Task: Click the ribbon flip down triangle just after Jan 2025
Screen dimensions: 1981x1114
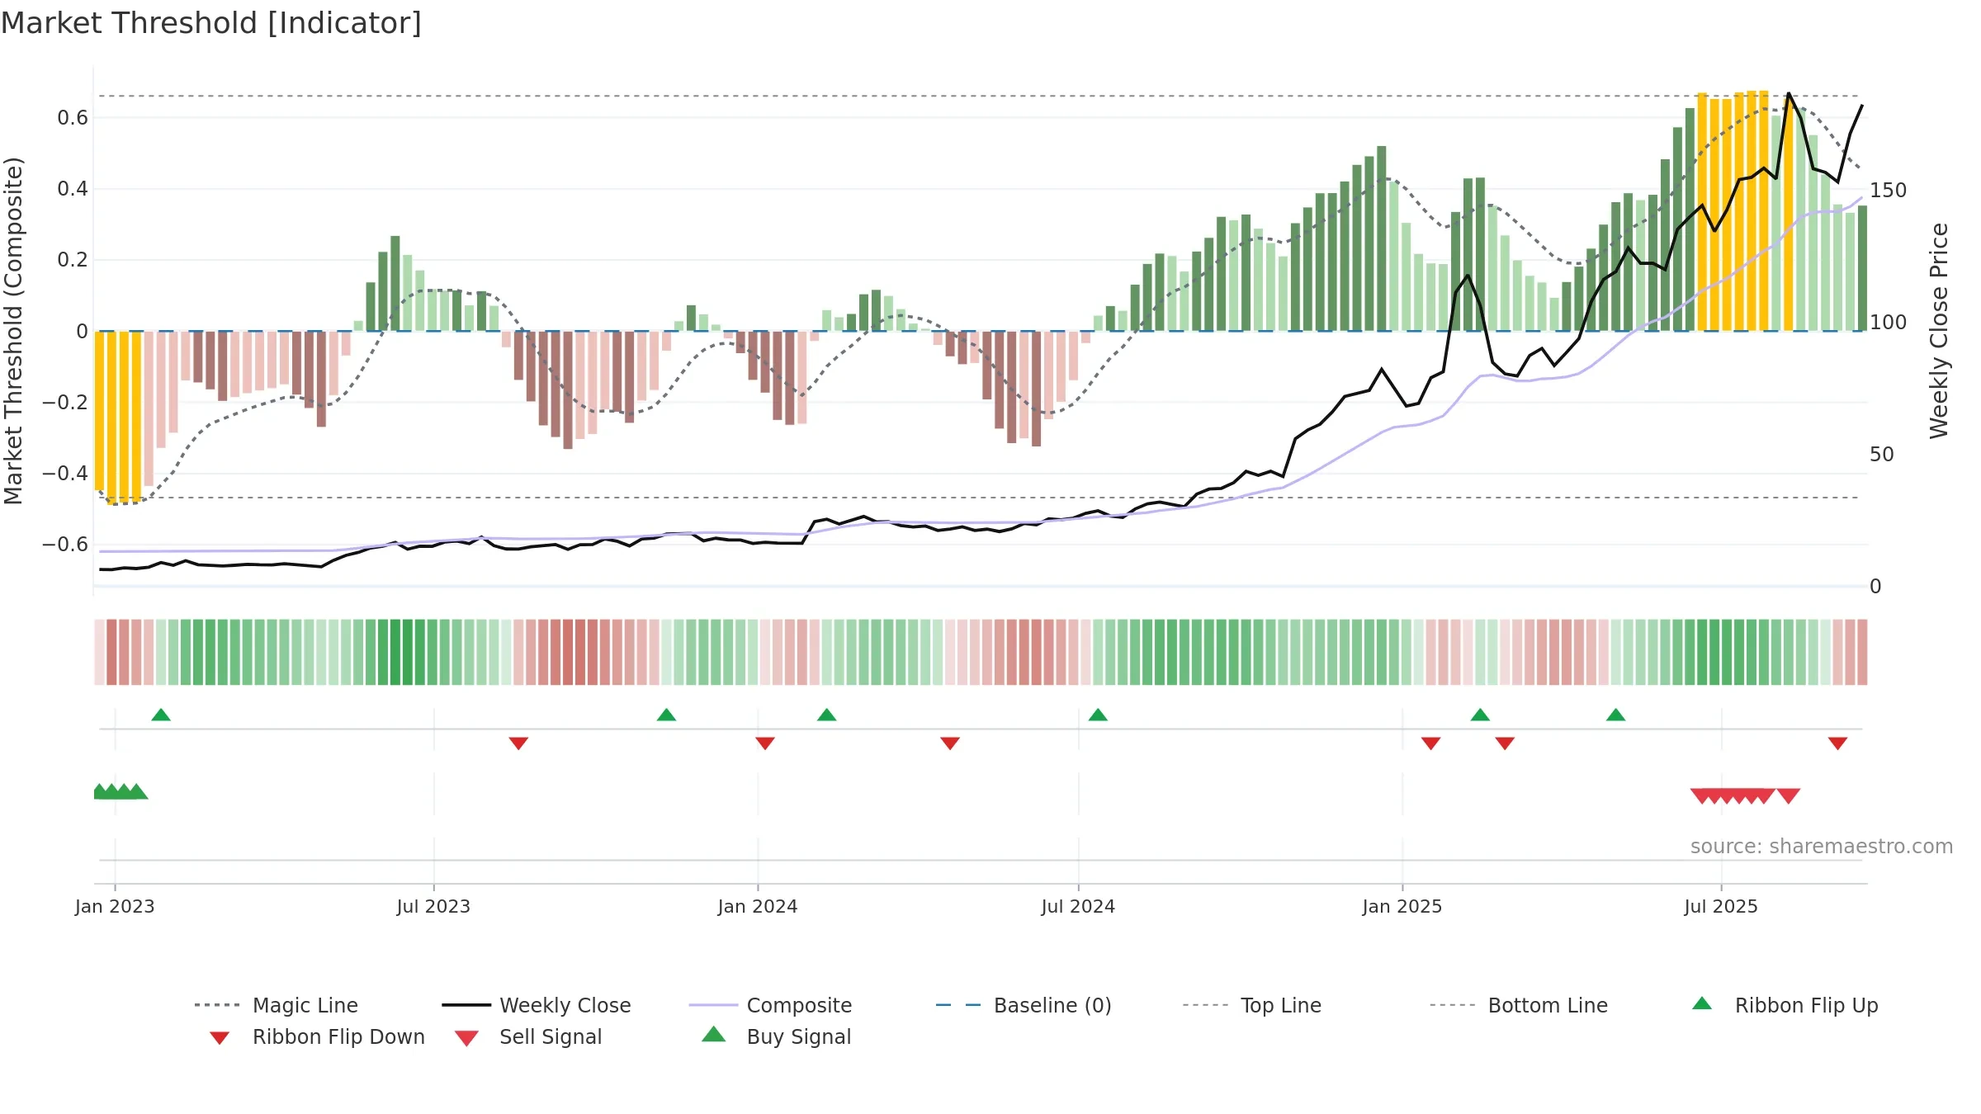Action: point(1430,743)
